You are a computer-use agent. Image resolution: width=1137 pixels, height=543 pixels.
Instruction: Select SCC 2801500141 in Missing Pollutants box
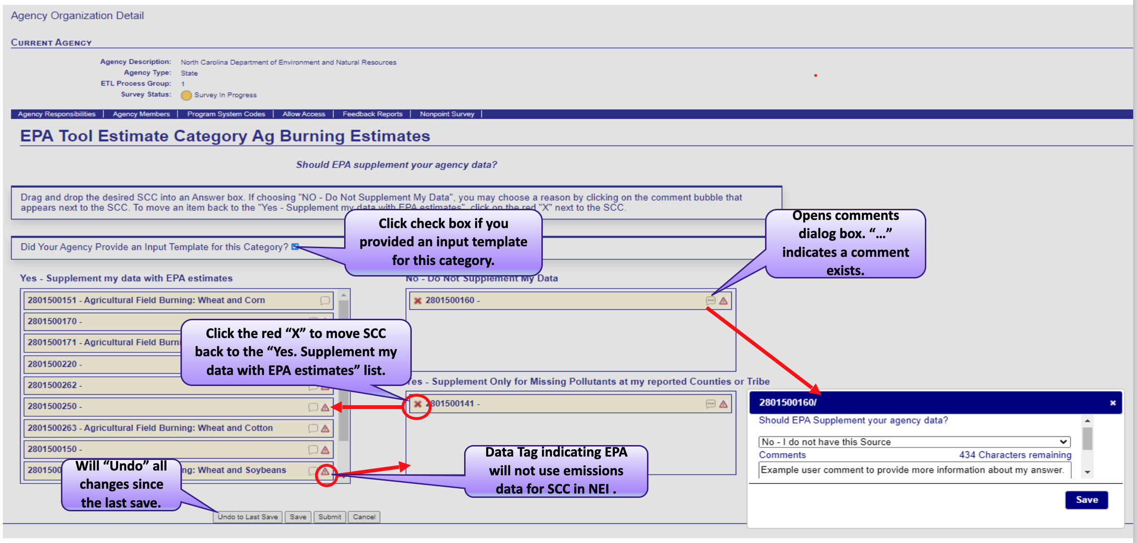(x=570, y=404)
